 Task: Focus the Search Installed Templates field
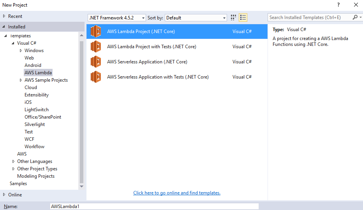click(310, 17)
